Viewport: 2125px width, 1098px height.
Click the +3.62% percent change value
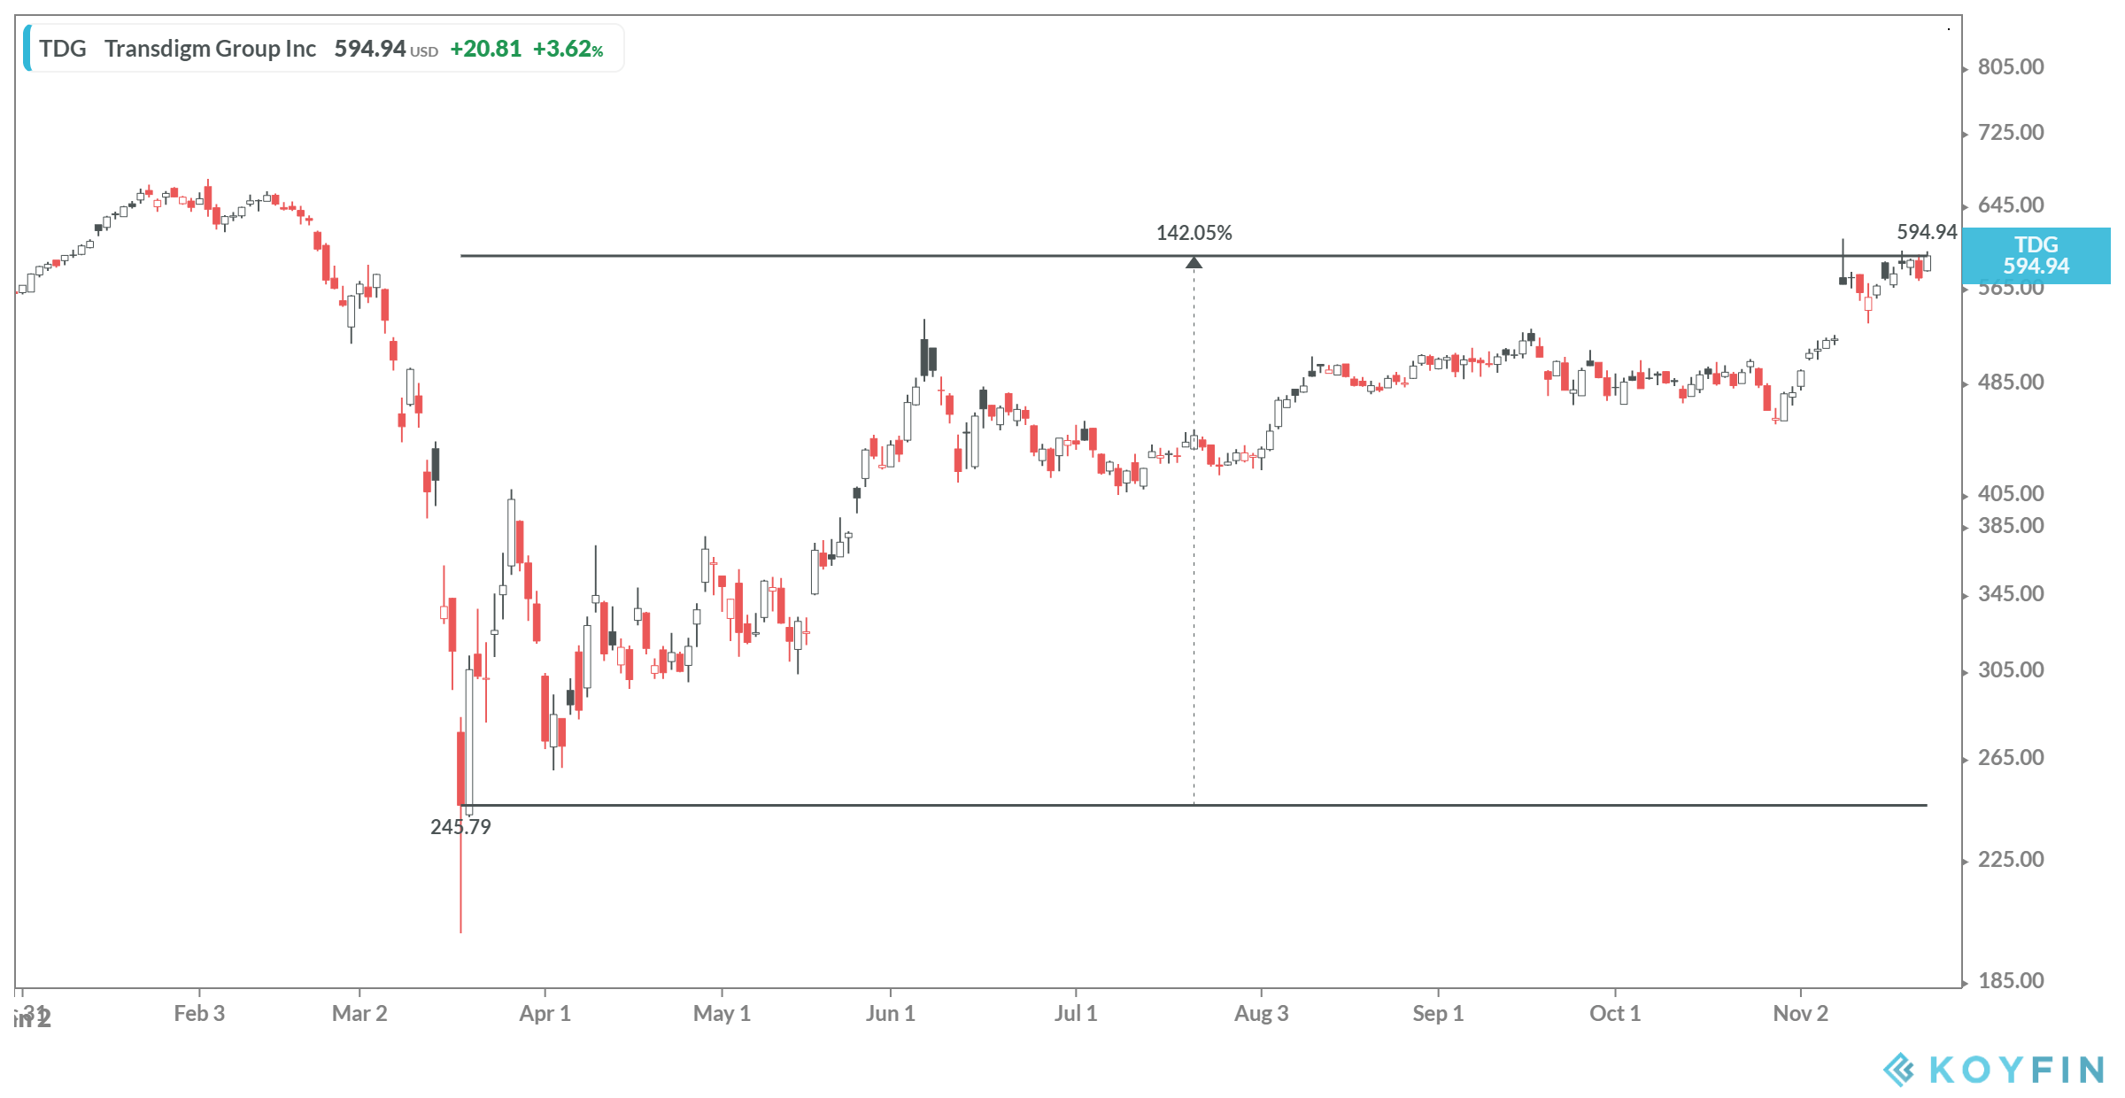click(x=568, y=49)
